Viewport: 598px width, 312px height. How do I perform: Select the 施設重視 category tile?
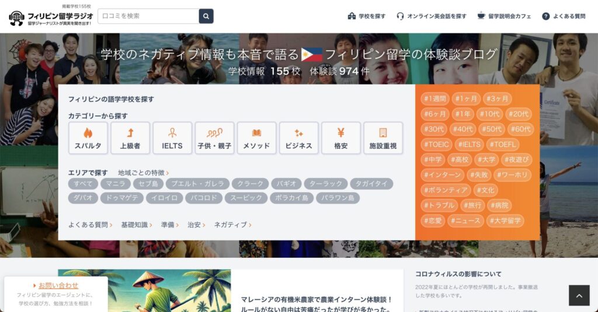383,138
